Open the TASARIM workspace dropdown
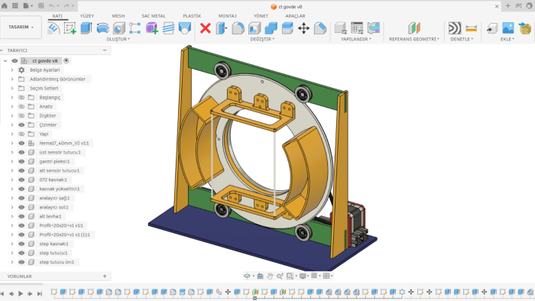Viewport: 535px width, 301px height. pyautogui.click(x=21, y=27)
